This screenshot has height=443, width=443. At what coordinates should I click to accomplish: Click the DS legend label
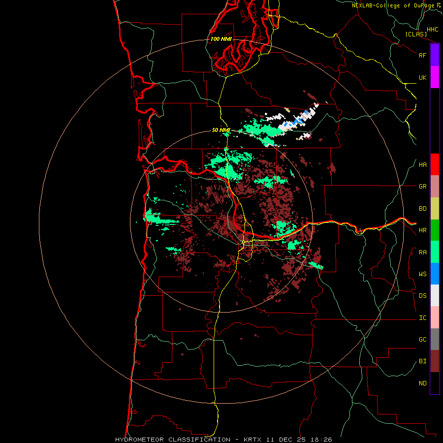pyautogui.click(x=422, y=296)
